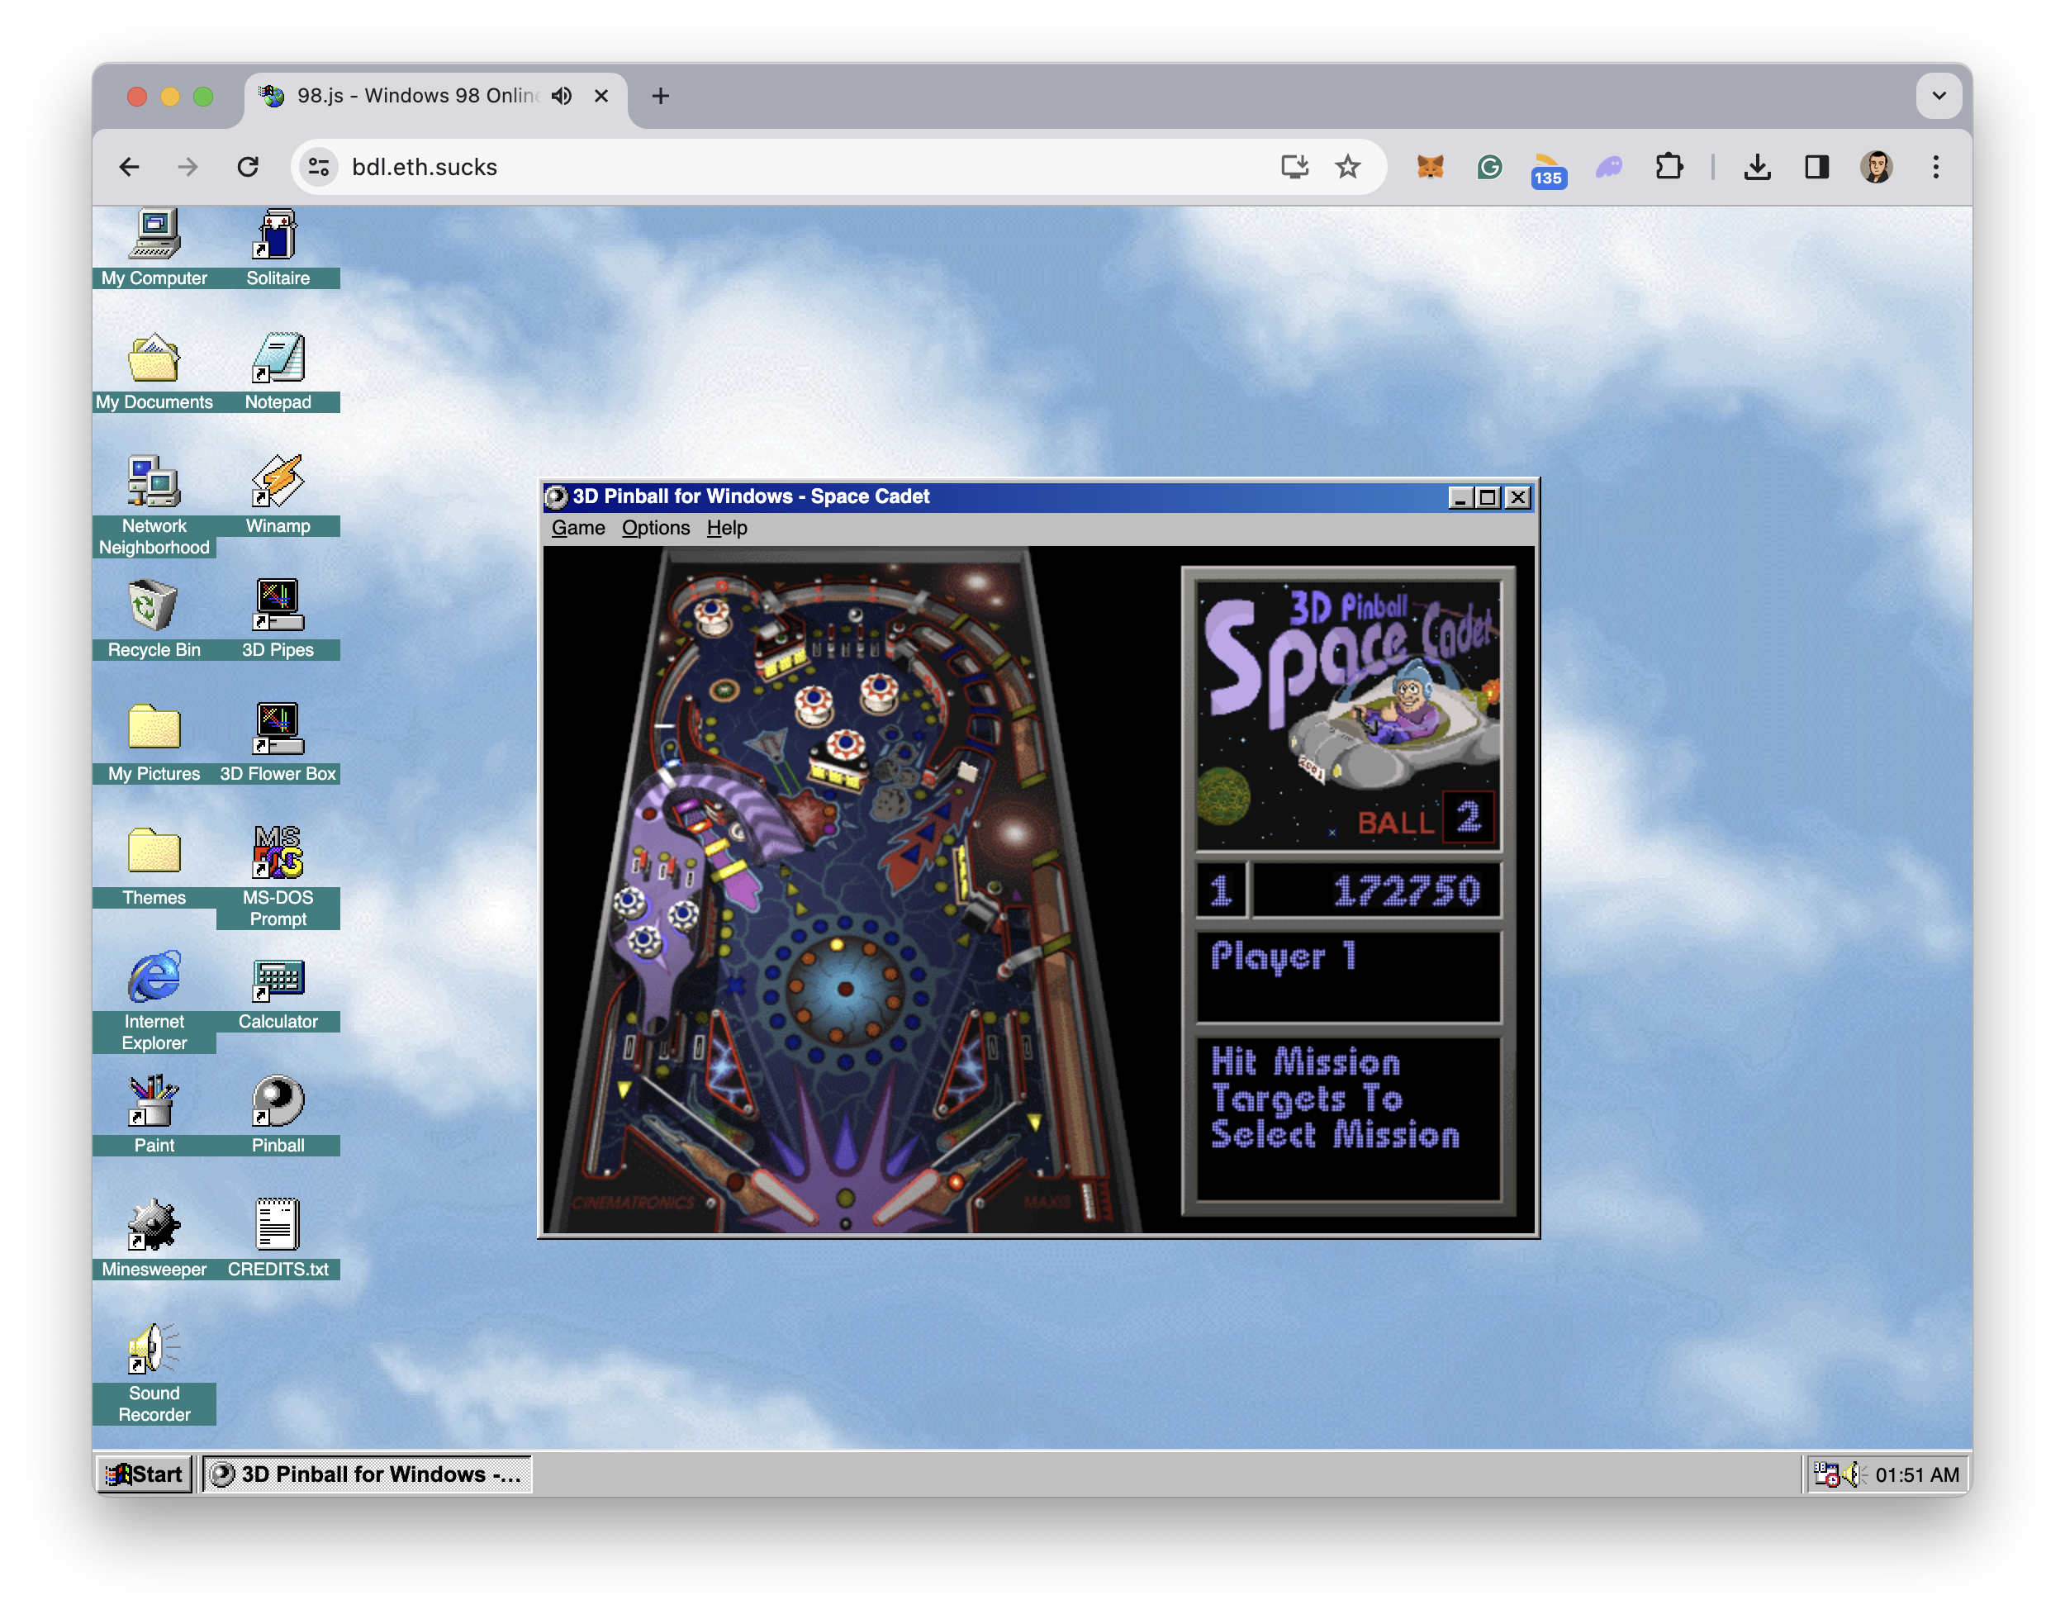Click the Recycle Bin icon
This screenshot has width=2065, height=1619.
tap(154, 606)
